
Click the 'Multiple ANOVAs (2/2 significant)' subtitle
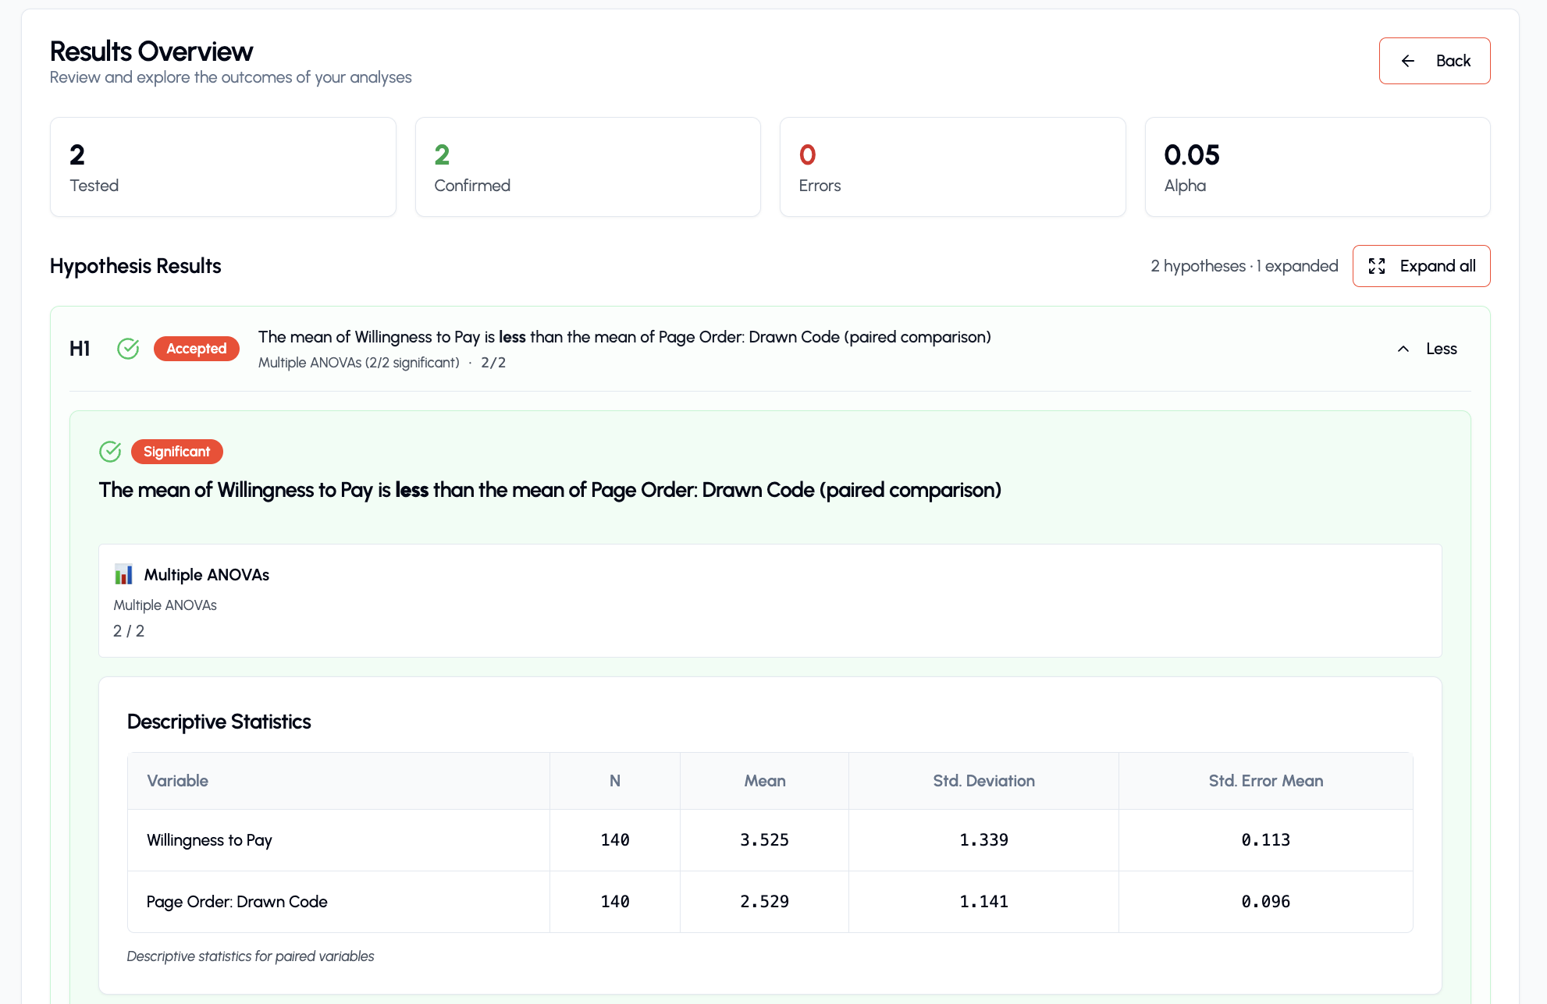tap(359, 363)
